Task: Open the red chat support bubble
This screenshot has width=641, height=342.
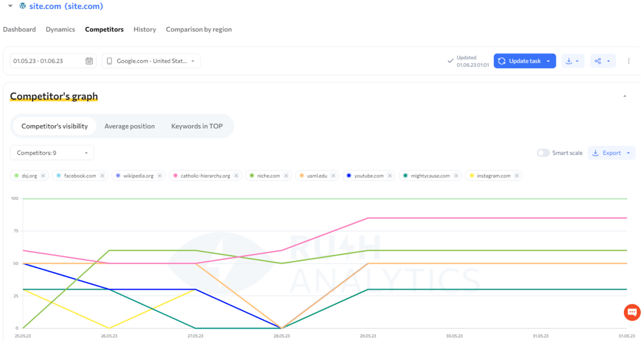Action: pyautogui.click(x=632, y=312)
